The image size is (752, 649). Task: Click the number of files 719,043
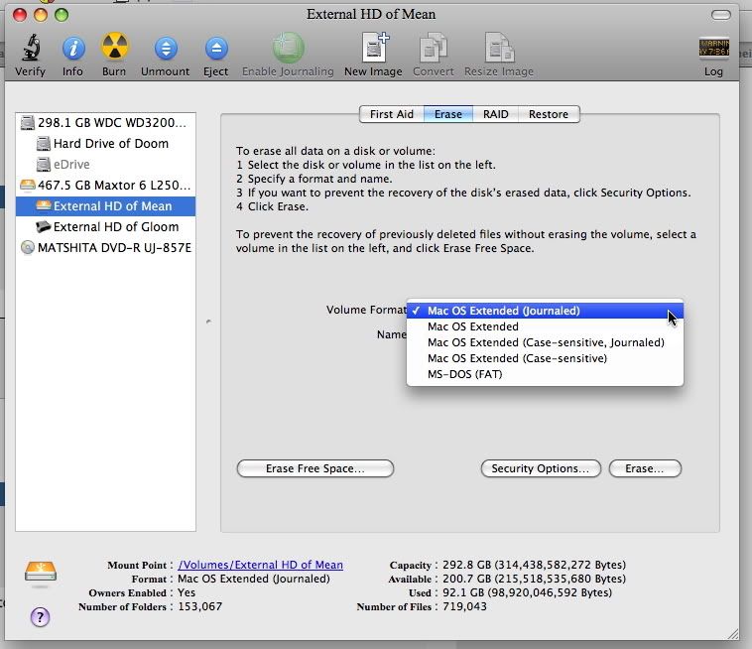464,606
